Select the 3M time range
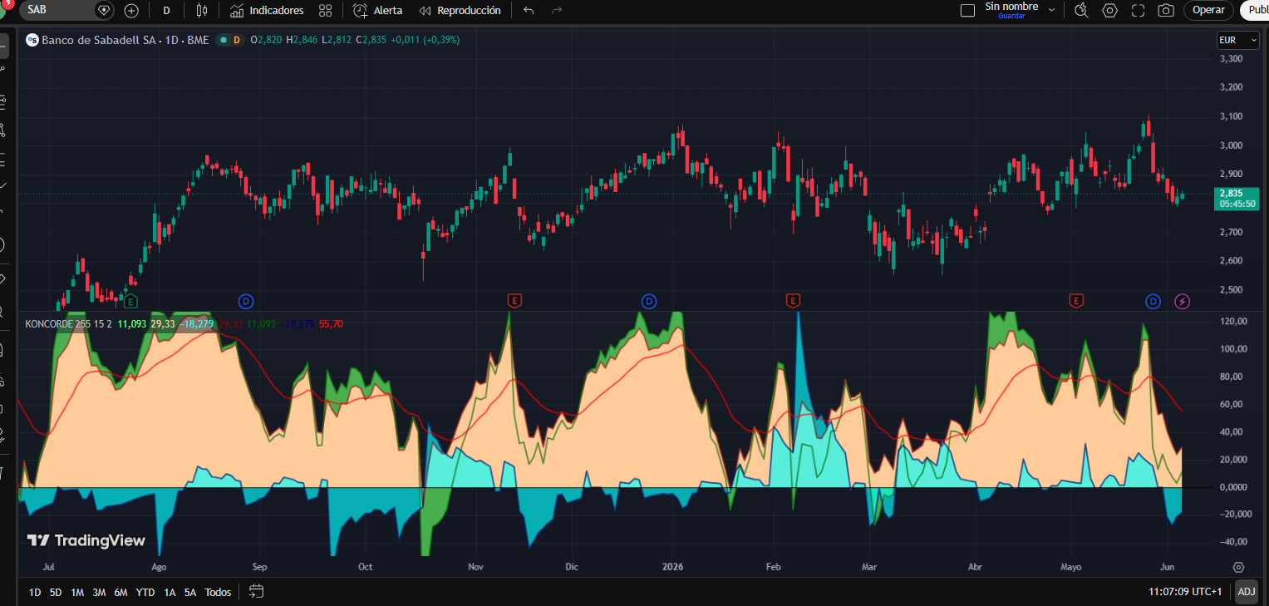1269x606 pixels. click(x=99, y=593)
